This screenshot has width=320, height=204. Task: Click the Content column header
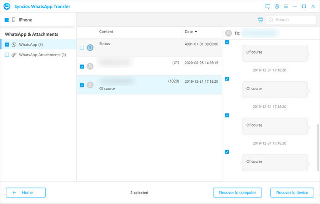pyautogui.click(x=106, y=32)
